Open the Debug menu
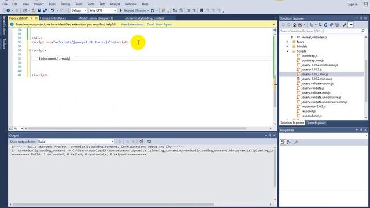This screenshot has height=208, width=370. pyautogui.click(x=65, y=4)
